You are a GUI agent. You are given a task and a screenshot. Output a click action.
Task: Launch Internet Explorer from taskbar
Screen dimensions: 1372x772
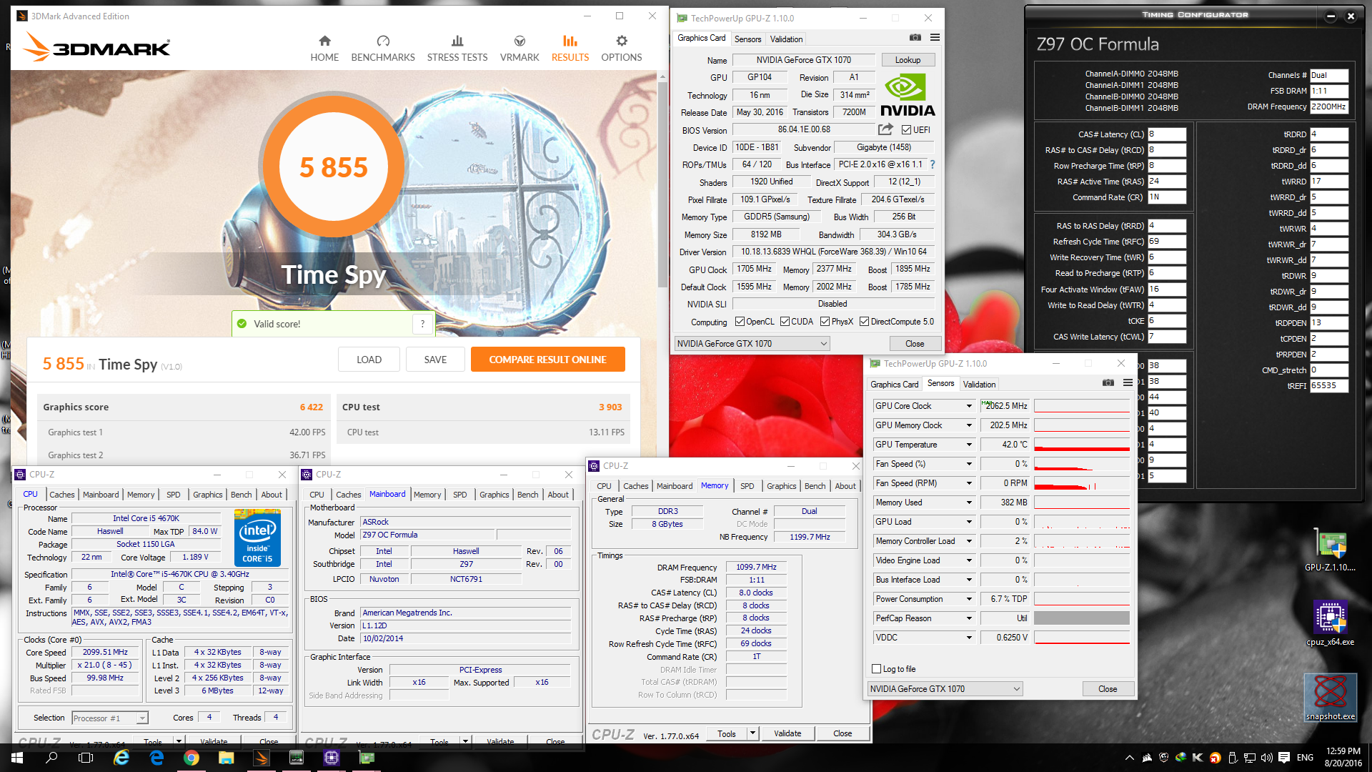click(121, 758)
